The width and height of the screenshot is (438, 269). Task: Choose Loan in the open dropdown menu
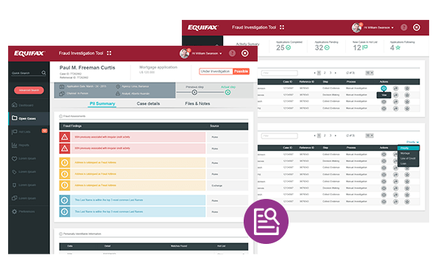coord(409,164)
